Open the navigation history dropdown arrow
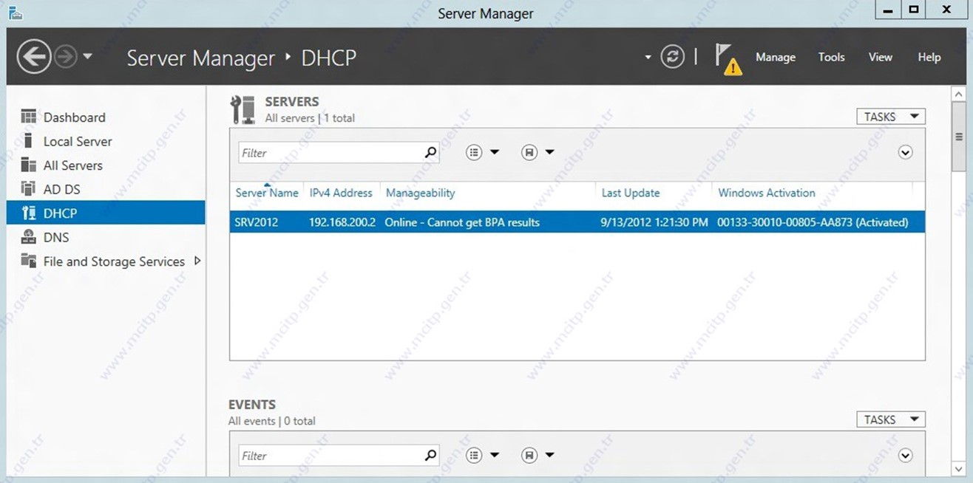This screenshot has height=483, width=973. (88, 57)
